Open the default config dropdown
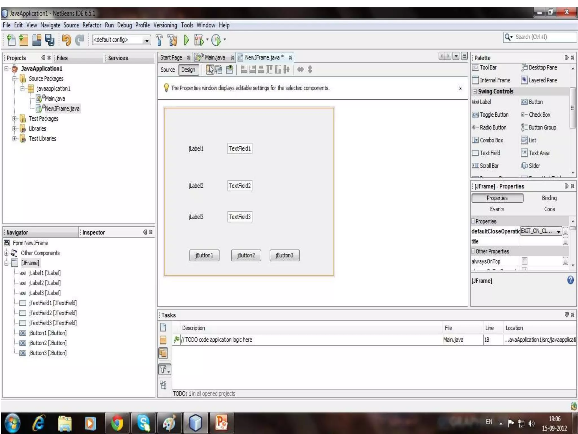 [146, 40]
